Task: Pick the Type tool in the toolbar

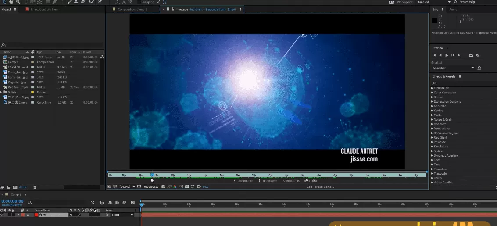Action: click(x=61, y=2)
